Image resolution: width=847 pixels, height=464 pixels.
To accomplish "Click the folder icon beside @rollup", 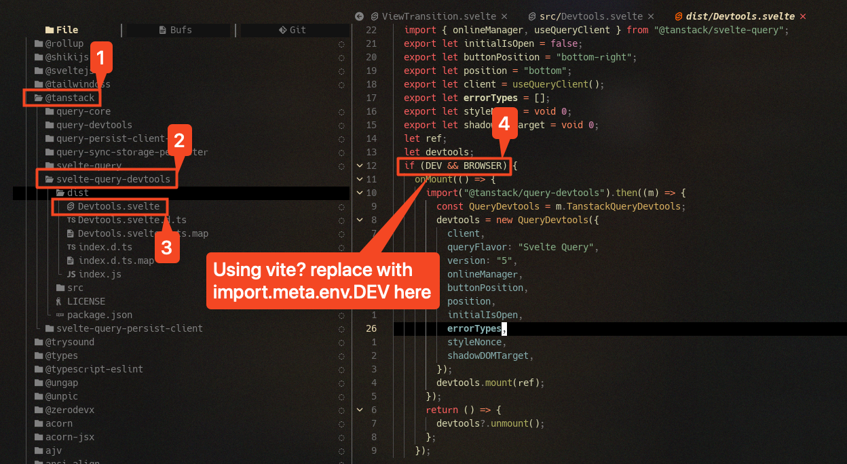I will [x=39, y=43].
